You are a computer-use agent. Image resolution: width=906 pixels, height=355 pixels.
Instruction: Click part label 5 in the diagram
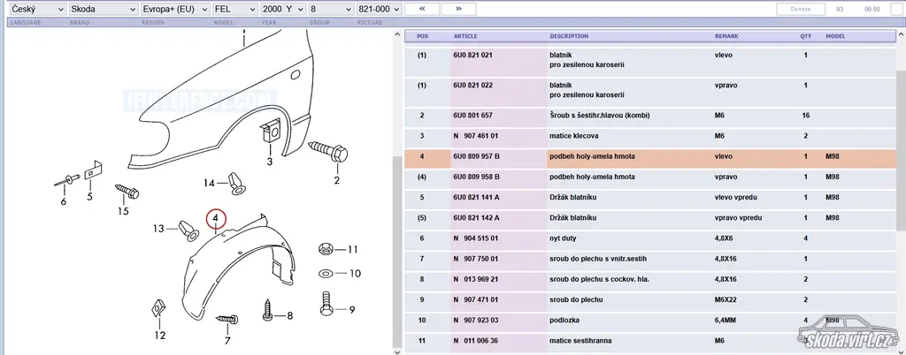click(89, 197)
